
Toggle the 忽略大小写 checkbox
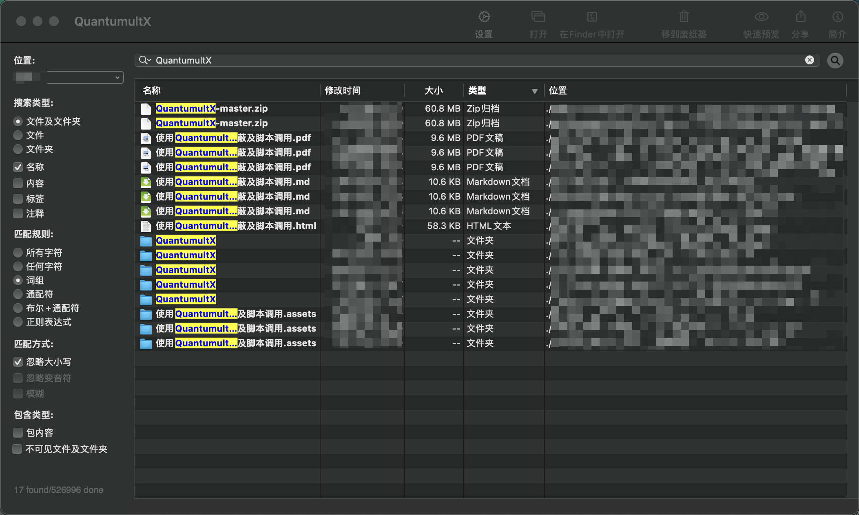click(18, 362)
